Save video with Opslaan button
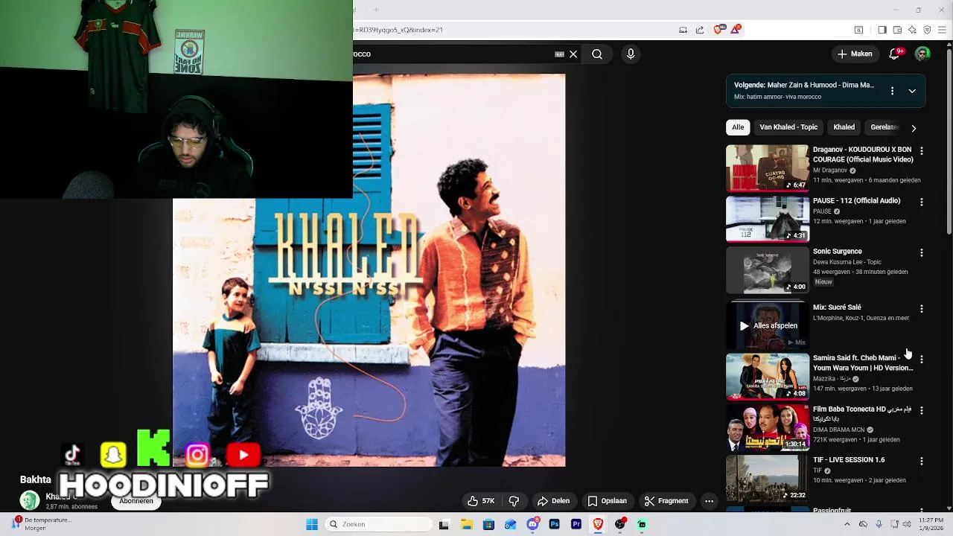 [607, 501]
